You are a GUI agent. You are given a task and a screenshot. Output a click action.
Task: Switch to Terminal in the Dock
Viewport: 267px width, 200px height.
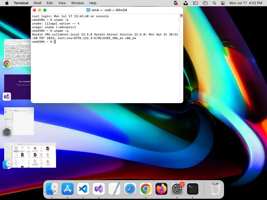[x=193, y=189]
